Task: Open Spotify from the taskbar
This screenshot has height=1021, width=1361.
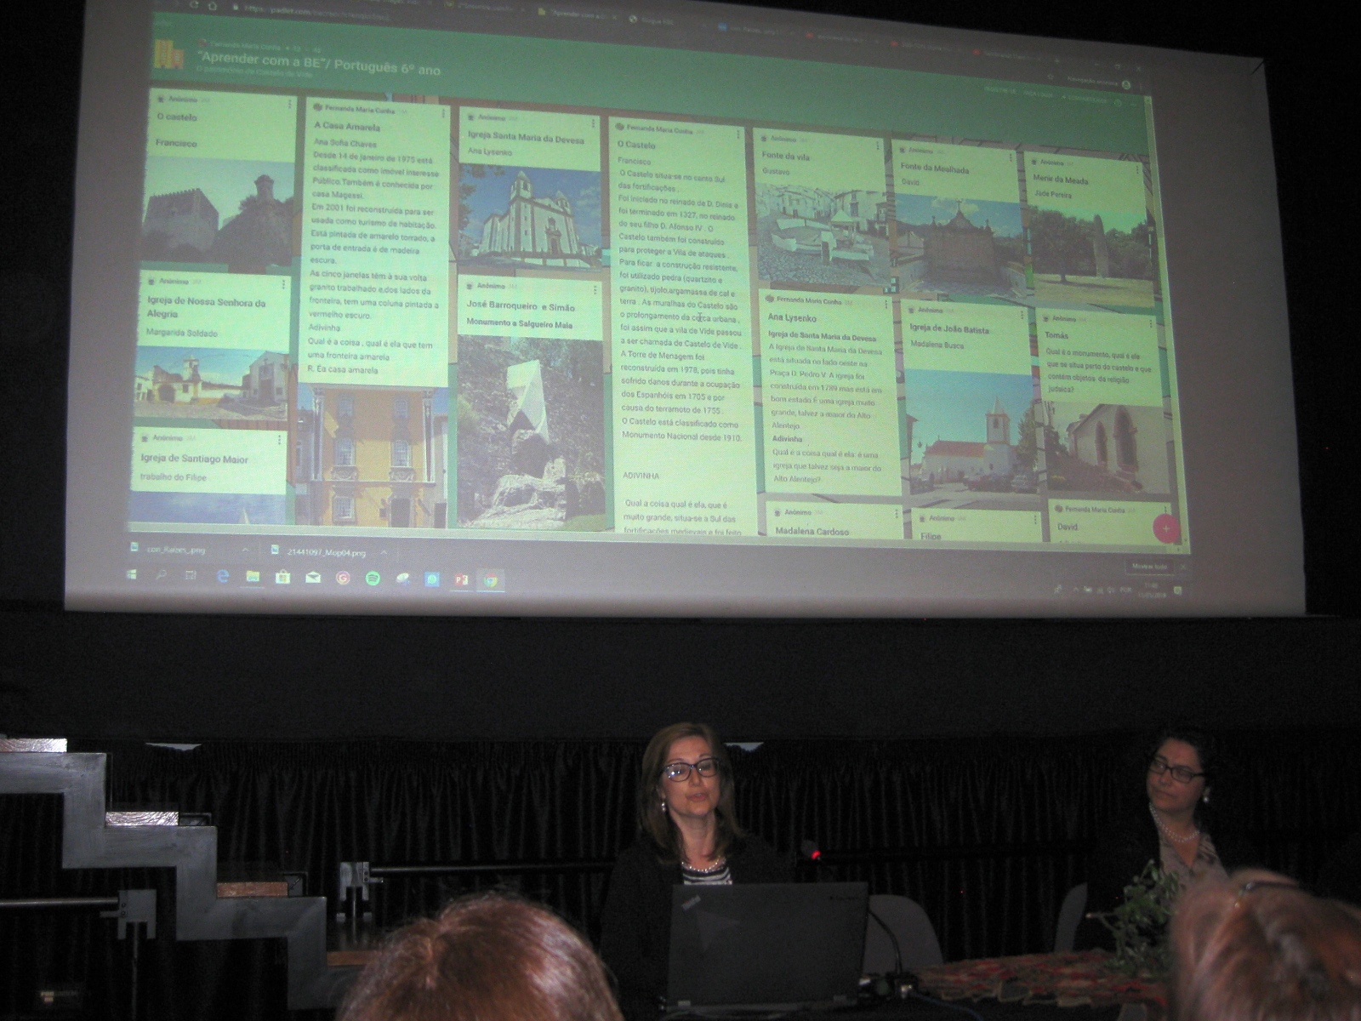Action: (x=373, y=579)
